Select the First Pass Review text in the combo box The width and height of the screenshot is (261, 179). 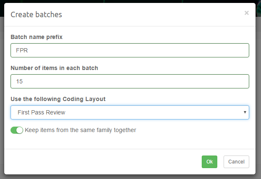[x=42, y=112]
